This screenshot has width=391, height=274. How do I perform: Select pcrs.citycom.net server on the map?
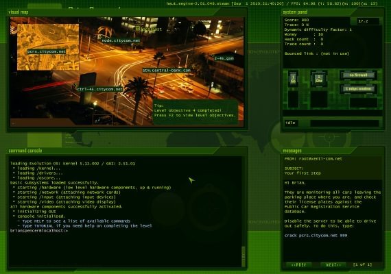[47, 51]
